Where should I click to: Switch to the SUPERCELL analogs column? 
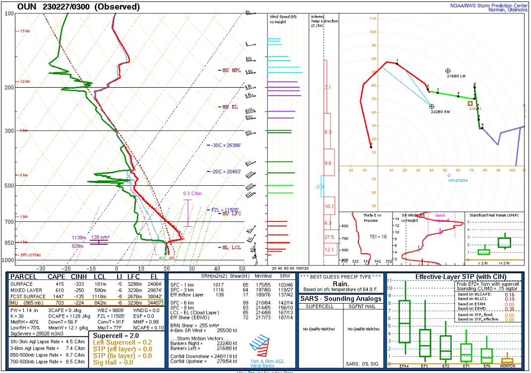click(x=320, y=307)
